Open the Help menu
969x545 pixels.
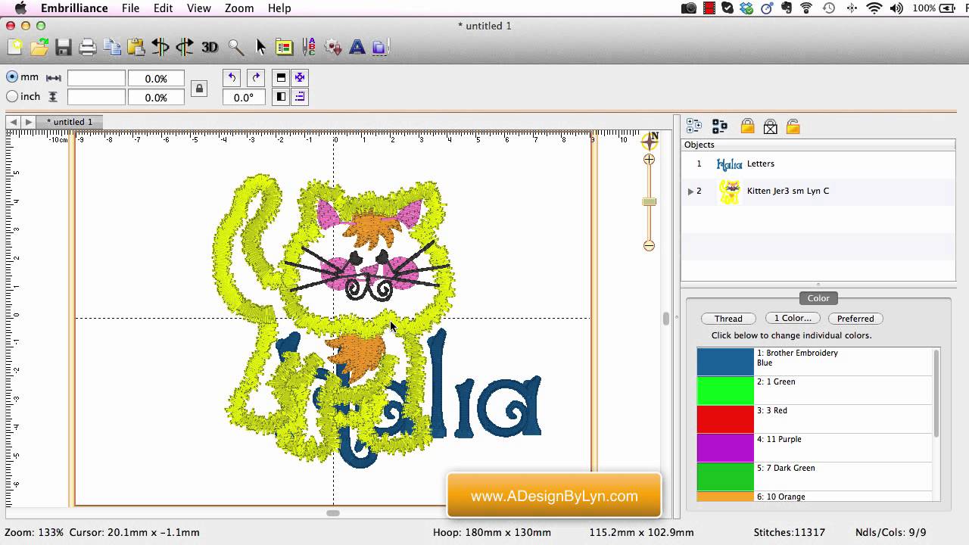point(279,8)
